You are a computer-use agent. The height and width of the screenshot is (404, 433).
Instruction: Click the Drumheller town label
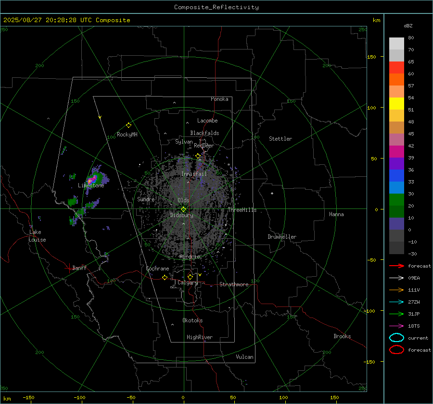point(282,237)
